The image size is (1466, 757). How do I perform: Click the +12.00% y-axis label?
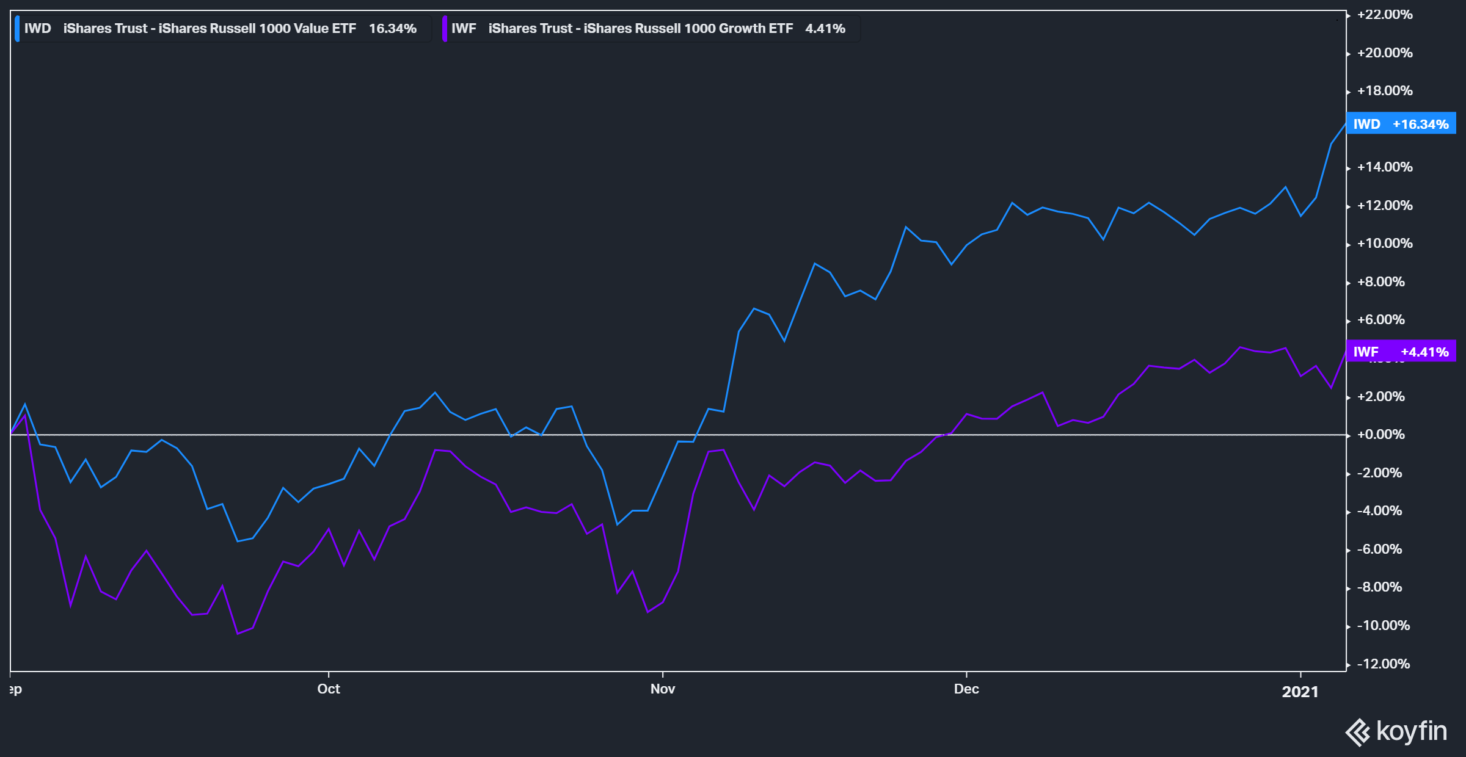coord(1385,206)
